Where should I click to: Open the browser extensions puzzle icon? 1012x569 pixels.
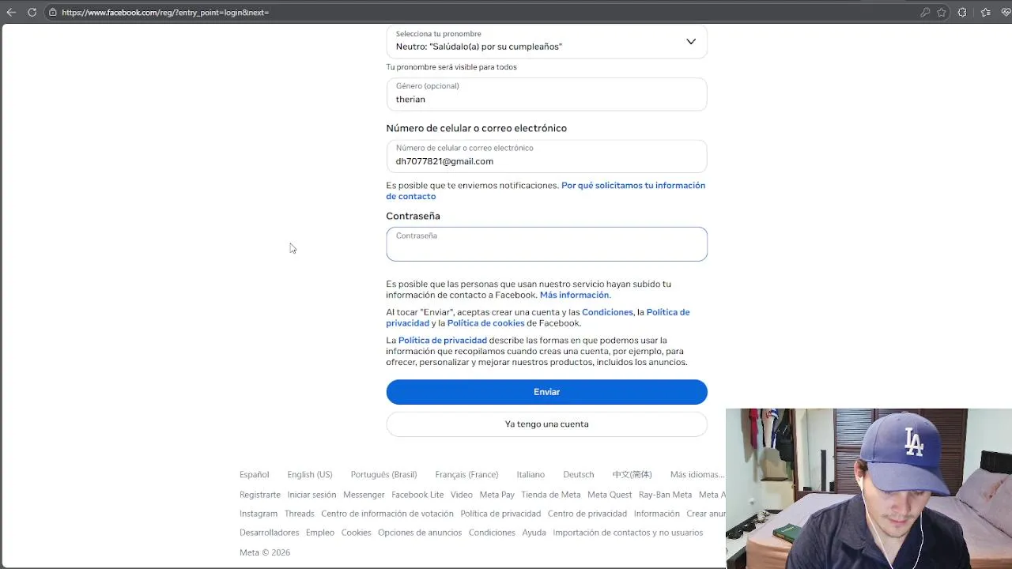[962, 12]
